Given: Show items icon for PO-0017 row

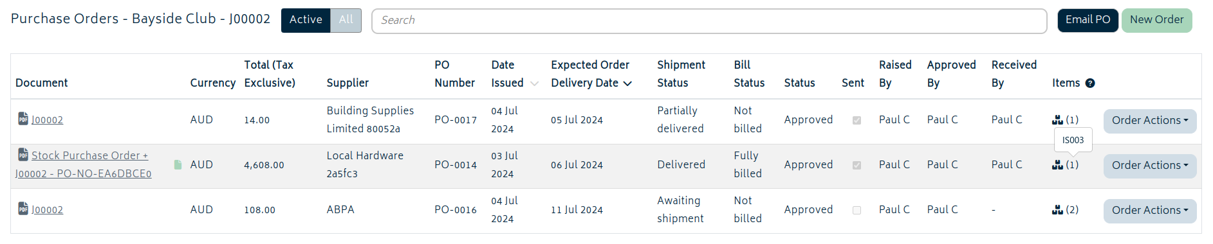Looking at the screenshot, I should [x=1057, y=120].
